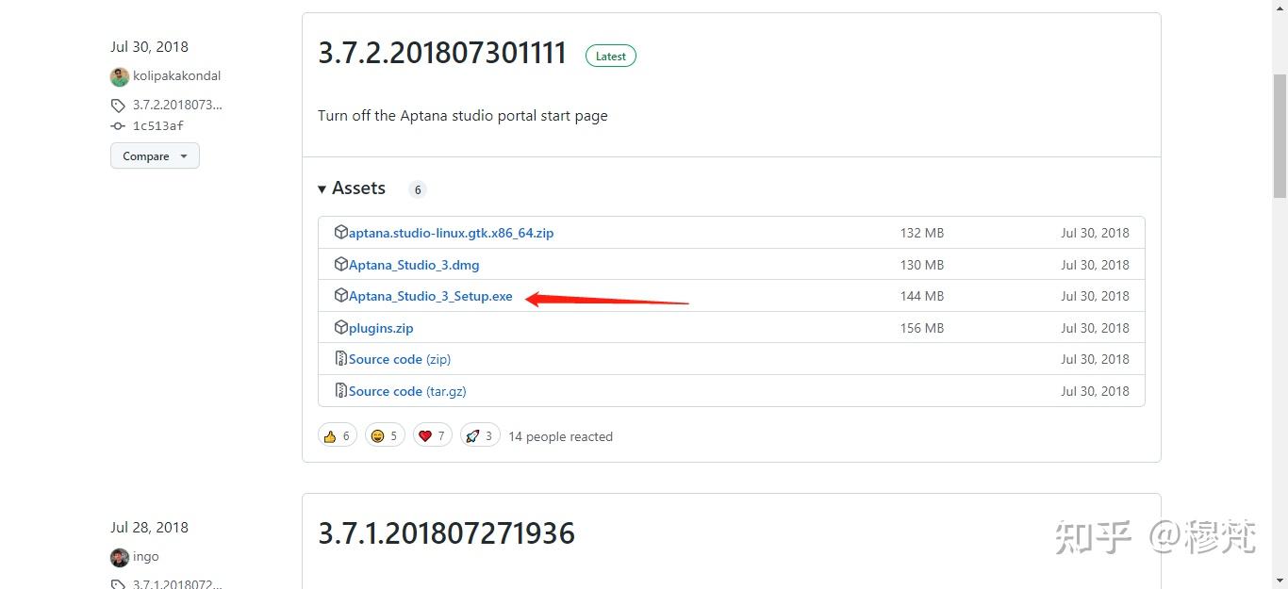Toggle the rocket reaction

click(x=480, y=434)
